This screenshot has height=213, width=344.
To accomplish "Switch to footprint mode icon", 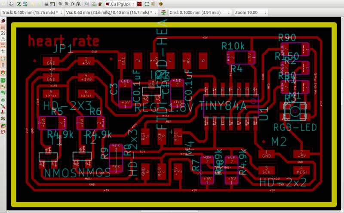I will tap(147, 4).
